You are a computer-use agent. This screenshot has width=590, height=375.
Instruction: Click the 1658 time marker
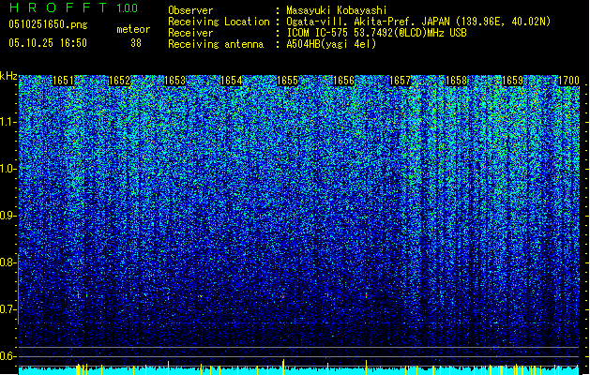coord(456,81)
